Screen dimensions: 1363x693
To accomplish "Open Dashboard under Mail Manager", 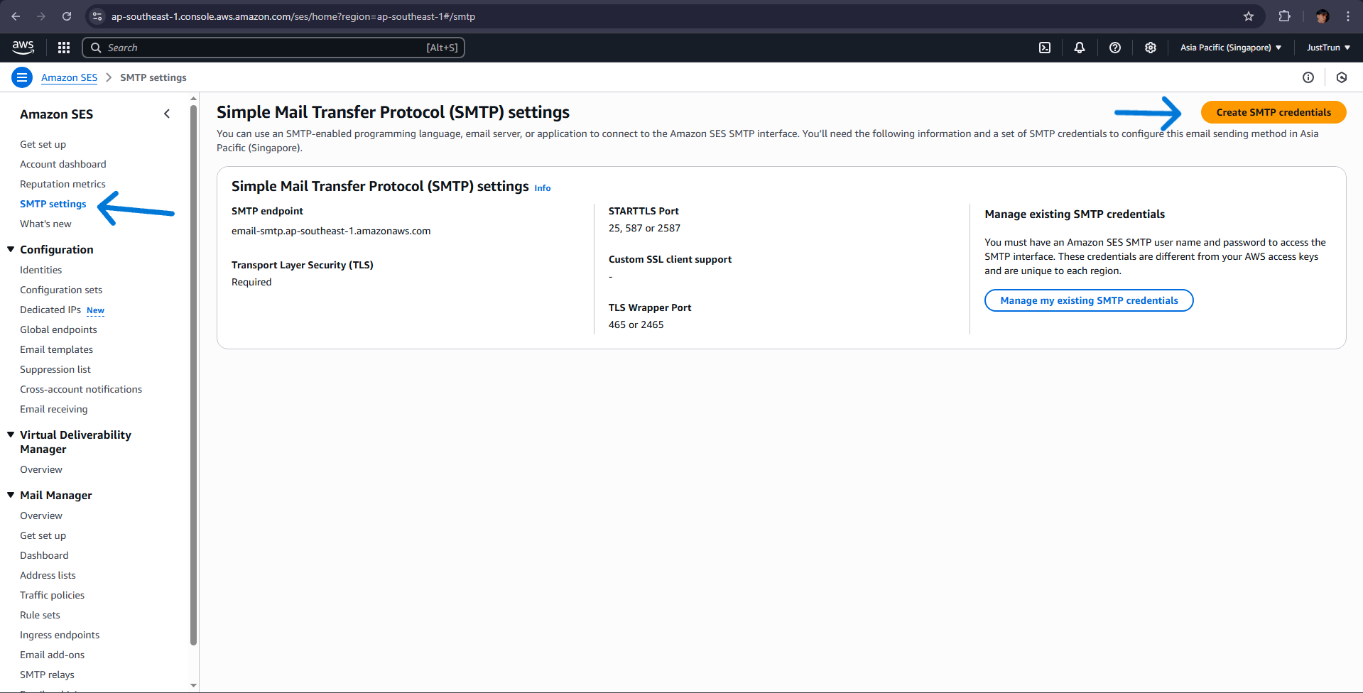I will [x=44, y=555].
